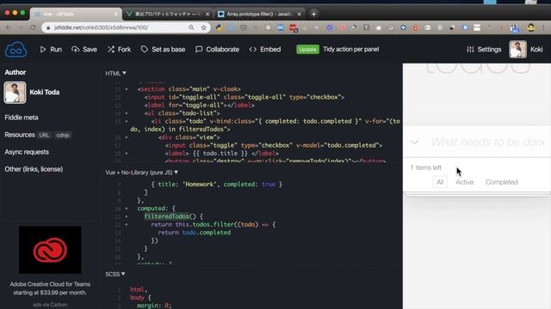
Task: Open Settings in JSFiddle toolbar
Action: pyautogui.click(x=484, y=50)
